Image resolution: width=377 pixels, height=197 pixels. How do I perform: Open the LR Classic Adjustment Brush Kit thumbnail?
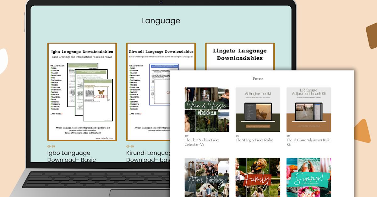pos(309,109)
